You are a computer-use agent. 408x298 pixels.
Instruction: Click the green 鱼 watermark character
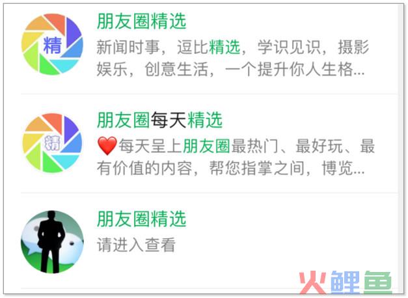tap(378, 282)
